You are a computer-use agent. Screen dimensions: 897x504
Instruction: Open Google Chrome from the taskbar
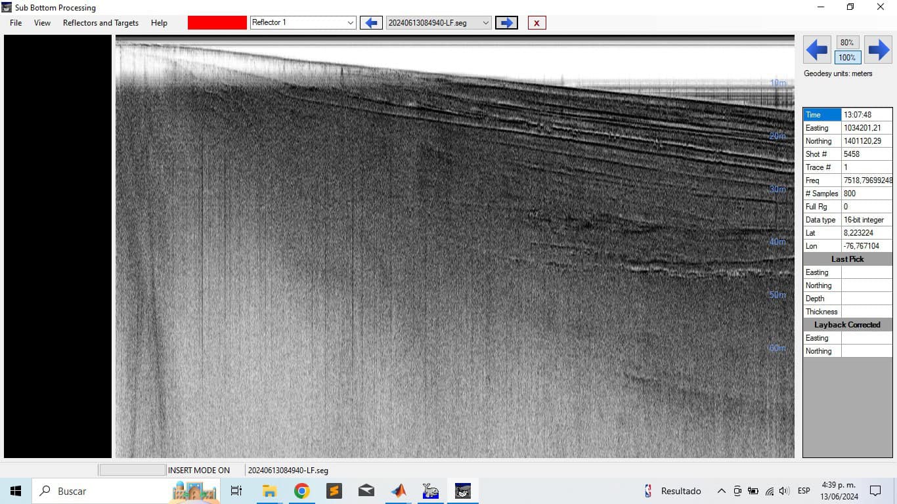pos(301,491)
